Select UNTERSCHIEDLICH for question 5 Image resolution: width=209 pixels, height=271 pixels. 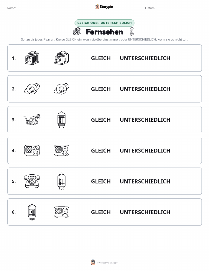click(145, 181)
